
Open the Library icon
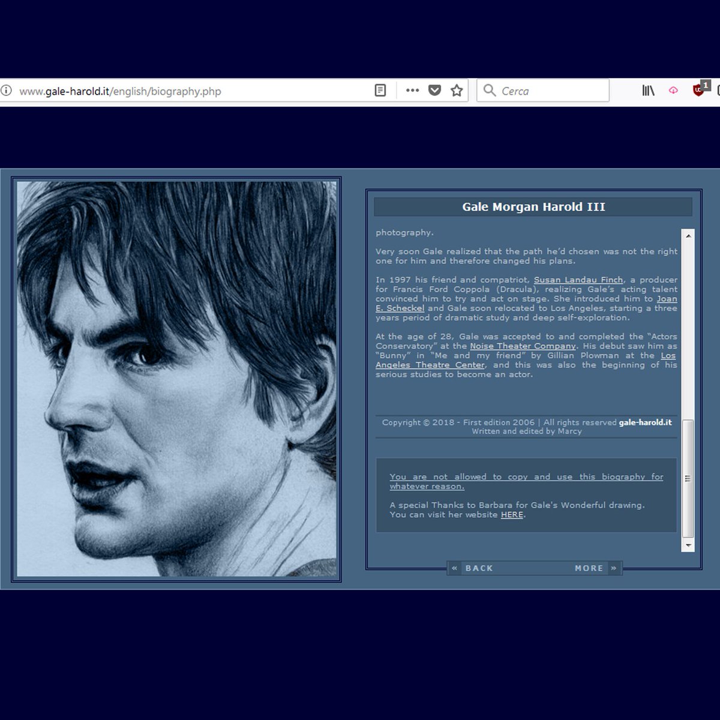(x=649, y=91)
